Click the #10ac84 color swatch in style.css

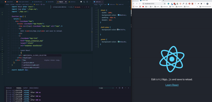[118, 42]
